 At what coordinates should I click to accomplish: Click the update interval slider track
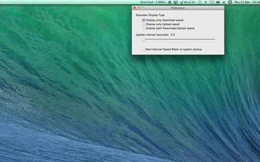179,39
